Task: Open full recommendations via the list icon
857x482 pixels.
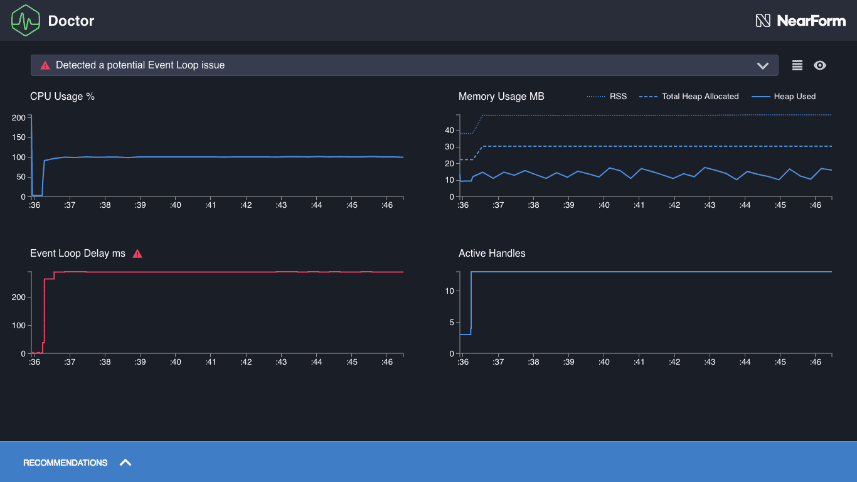Action: [797, 65]
